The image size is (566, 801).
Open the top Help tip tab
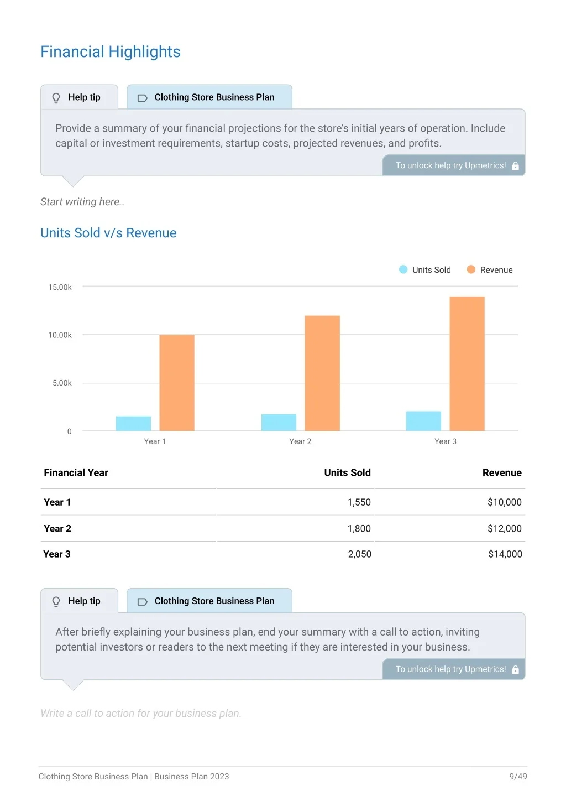click(x=80, y=97)
